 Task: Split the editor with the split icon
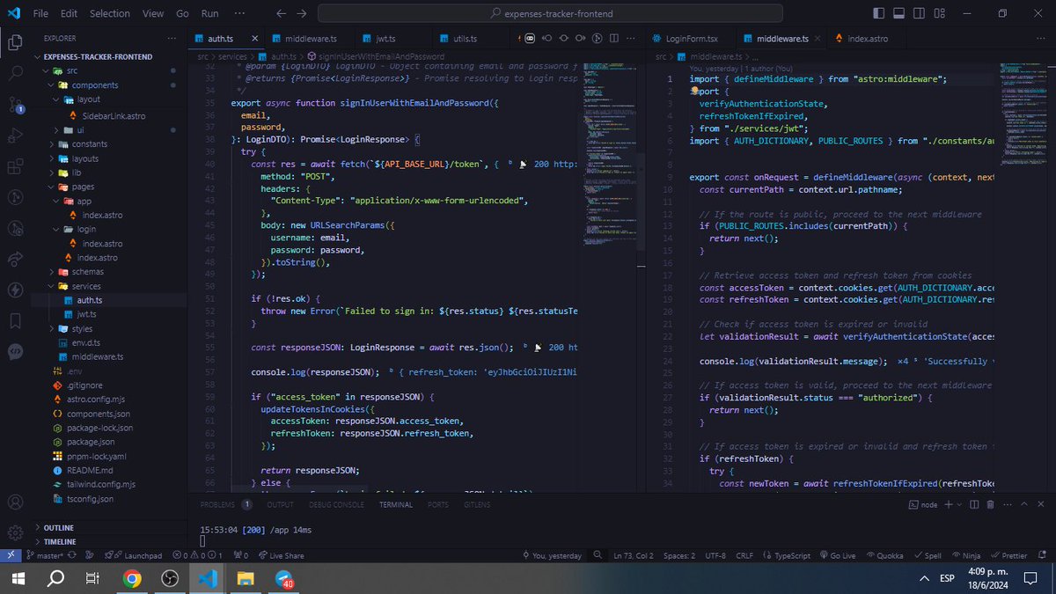point(614,38)
